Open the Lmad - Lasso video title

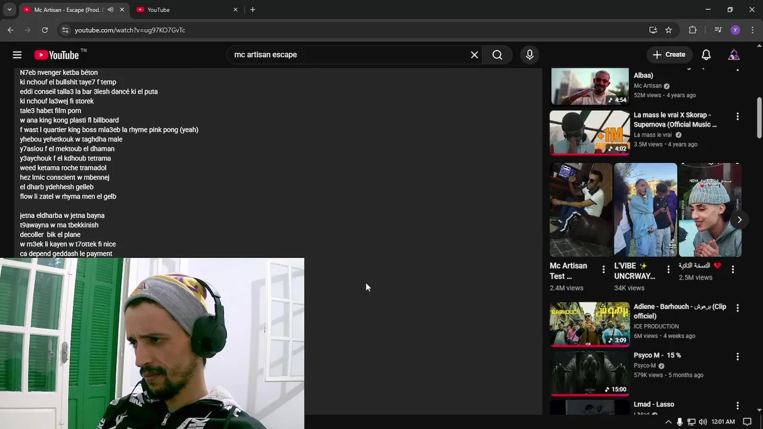[x=654, y=404]
